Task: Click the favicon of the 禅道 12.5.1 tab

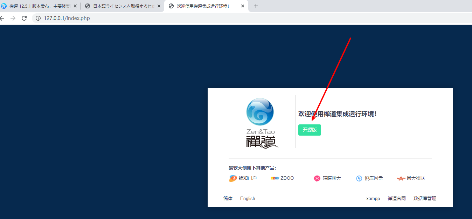Action: (4, 6)
